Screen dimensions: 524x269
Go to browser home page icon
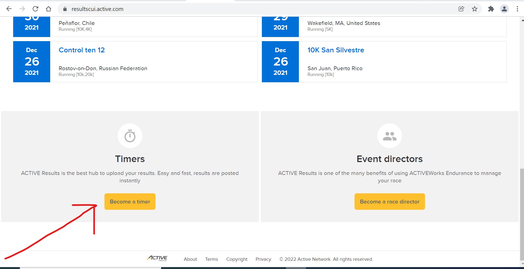pos(49,9)
